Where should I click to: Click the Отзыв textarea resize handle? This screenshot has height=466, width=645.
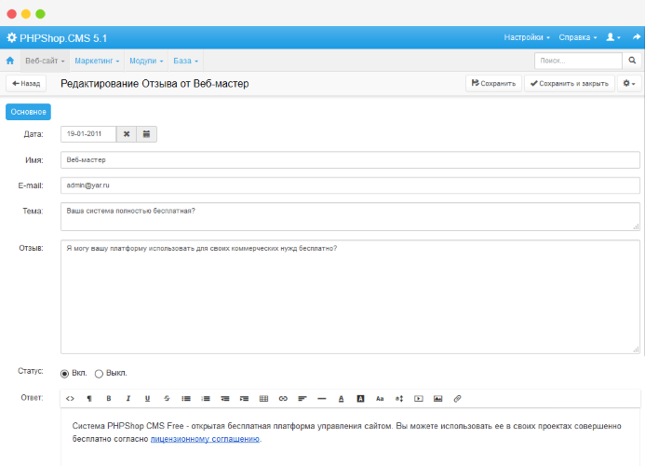(636, 349)
